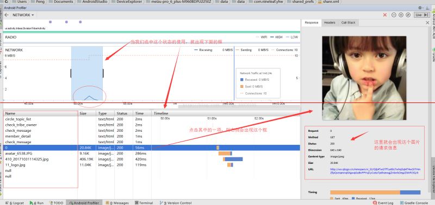Click the timeline bar for 410_20171031114325.jpg

(x=233, y=159)
